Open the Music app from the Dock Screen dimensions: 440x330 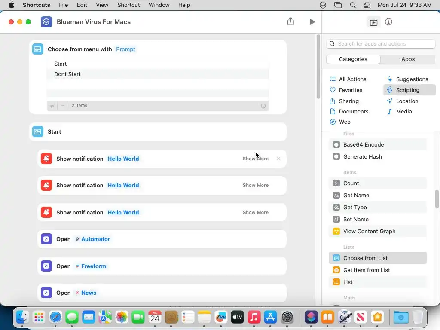click(x=254, y=317)
